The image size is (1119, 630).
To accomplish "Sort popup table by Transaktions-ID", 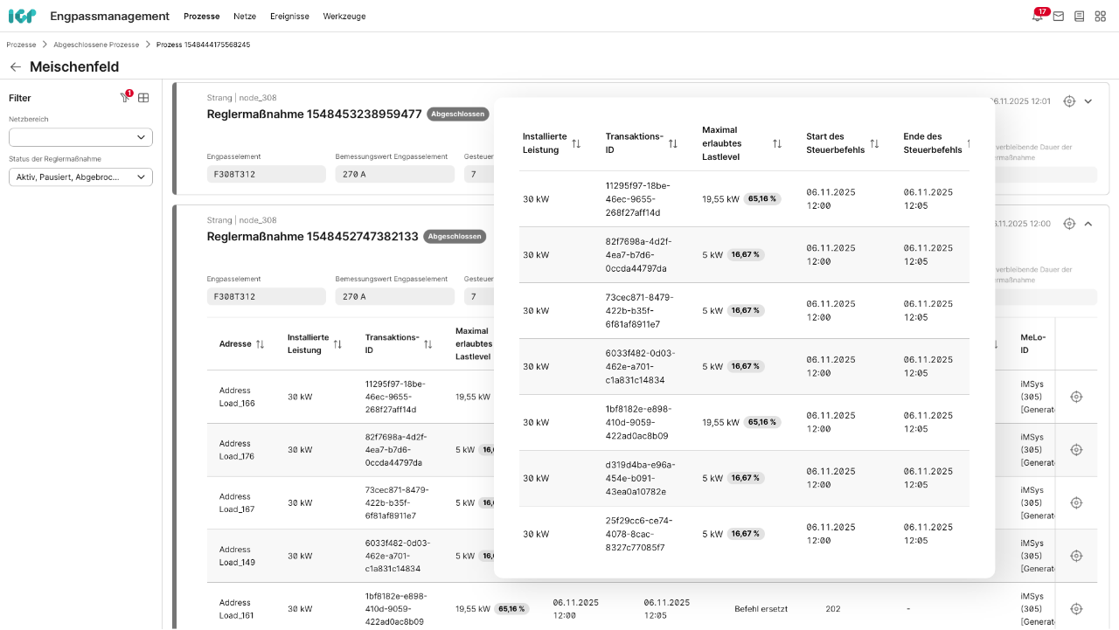I will (672, 143).
